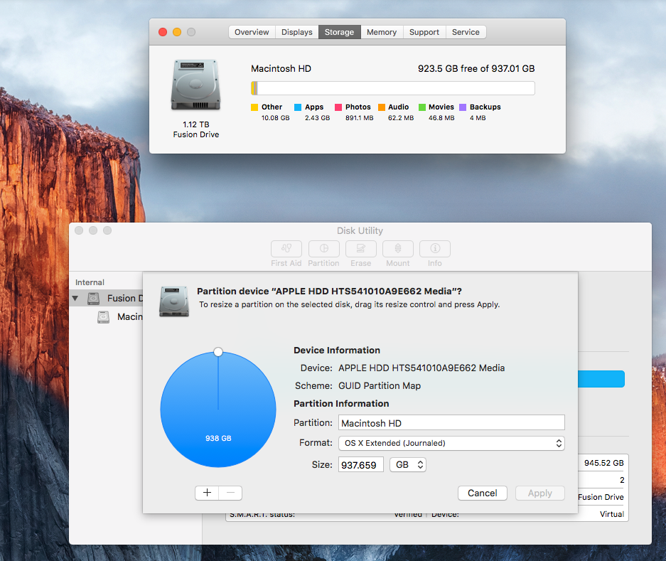Click the "2.43 GB" Apps size value
Screen dimensions: 666x561
point(317,118)
